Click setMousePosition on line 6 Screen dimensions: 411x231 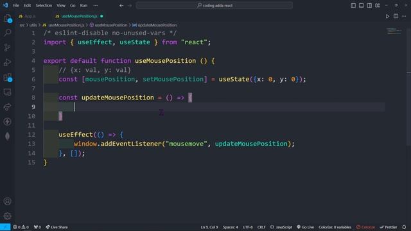173,79
